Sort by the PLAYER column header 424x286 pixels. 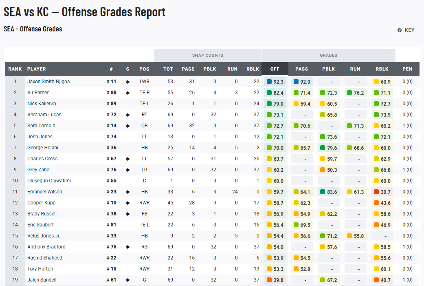[x=37, y=69]
